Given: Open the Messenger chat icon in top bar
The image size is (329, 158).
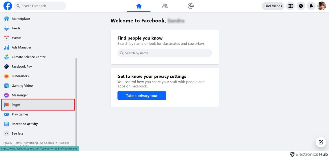Looking at the screenshot, I should tap(301, 6).
